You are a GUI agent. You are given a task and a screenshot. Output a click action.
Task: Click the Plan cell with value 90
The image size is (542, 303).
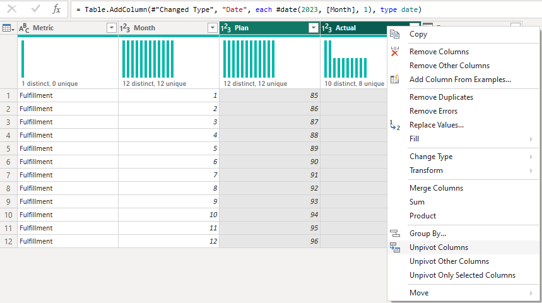pos(269,162)
